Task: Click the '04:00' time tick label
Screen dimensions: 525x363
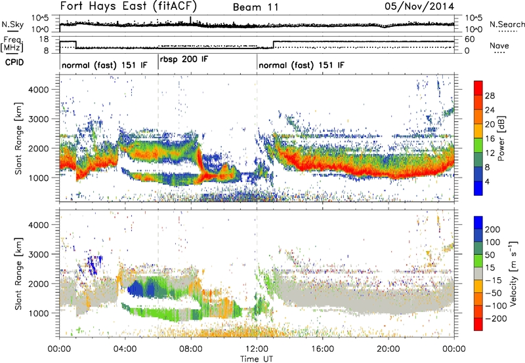Action: (125, 349)
